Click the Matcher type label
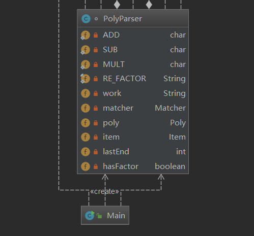Image resolution: width=254 pixels, height=236 pixels. tap(170, 108)
